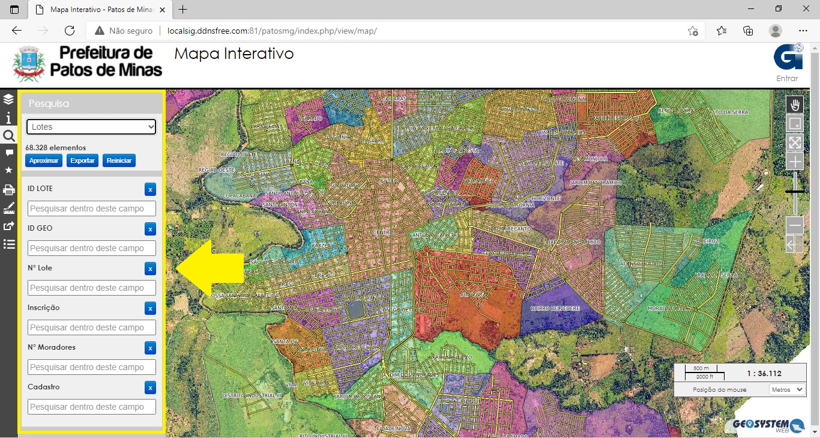
Task: Activate the pan hand tool on the map
Action: point(795,105)
